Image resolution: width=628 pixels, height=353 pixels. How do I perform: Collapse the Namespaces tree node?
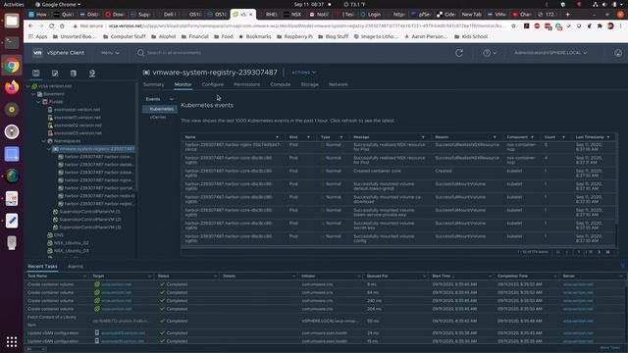43,141
